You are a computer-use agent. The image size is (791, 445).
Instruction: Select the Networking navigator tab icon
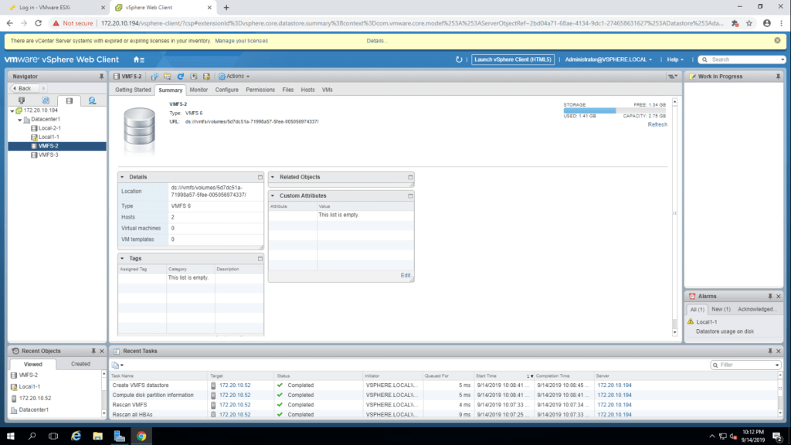(x=92, y=100)
